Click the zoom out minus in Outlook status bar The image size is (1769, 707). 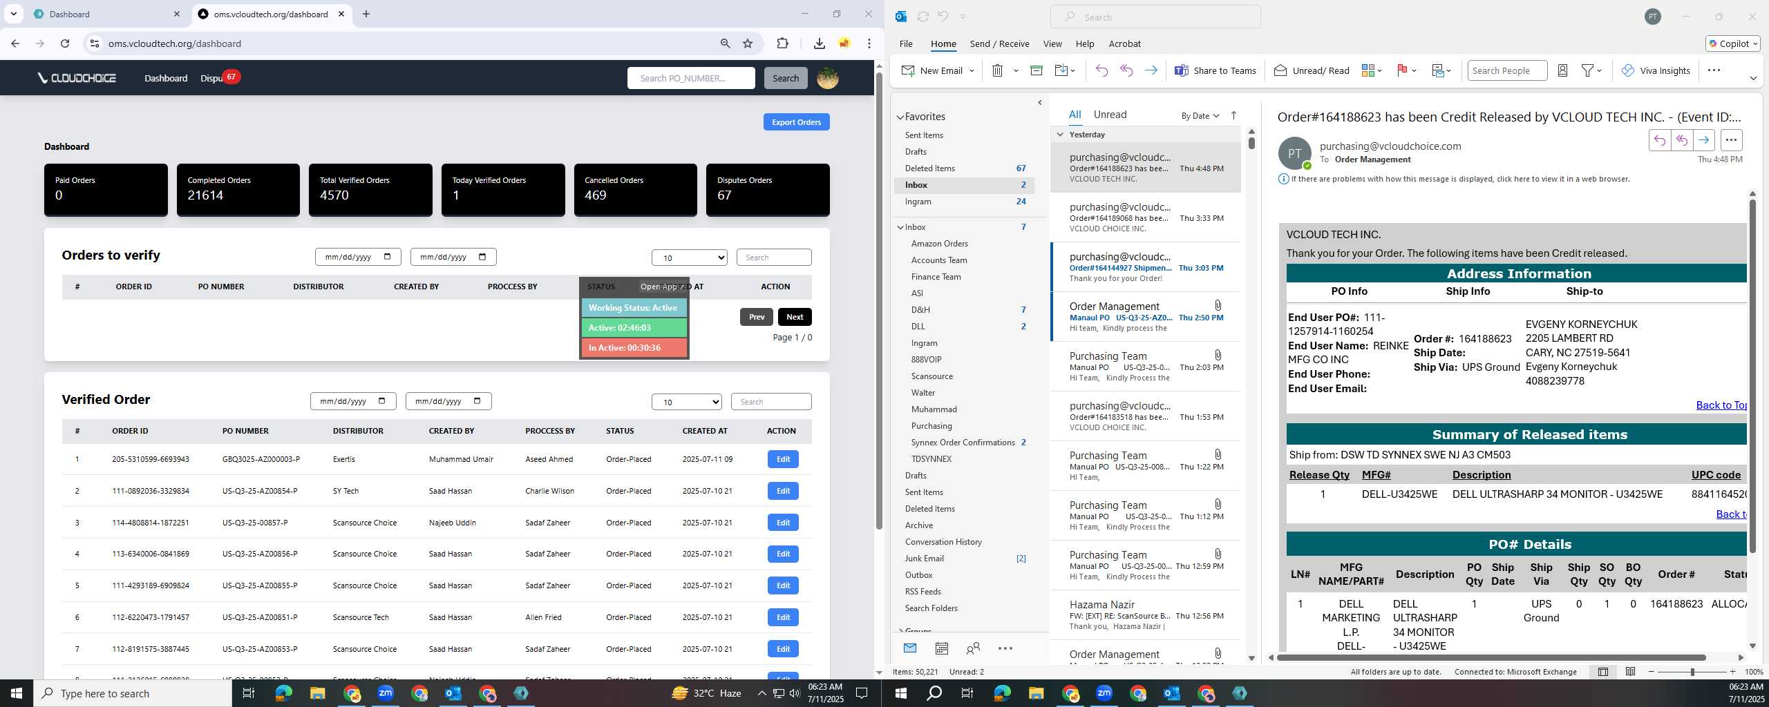[x=1652, y=672]
